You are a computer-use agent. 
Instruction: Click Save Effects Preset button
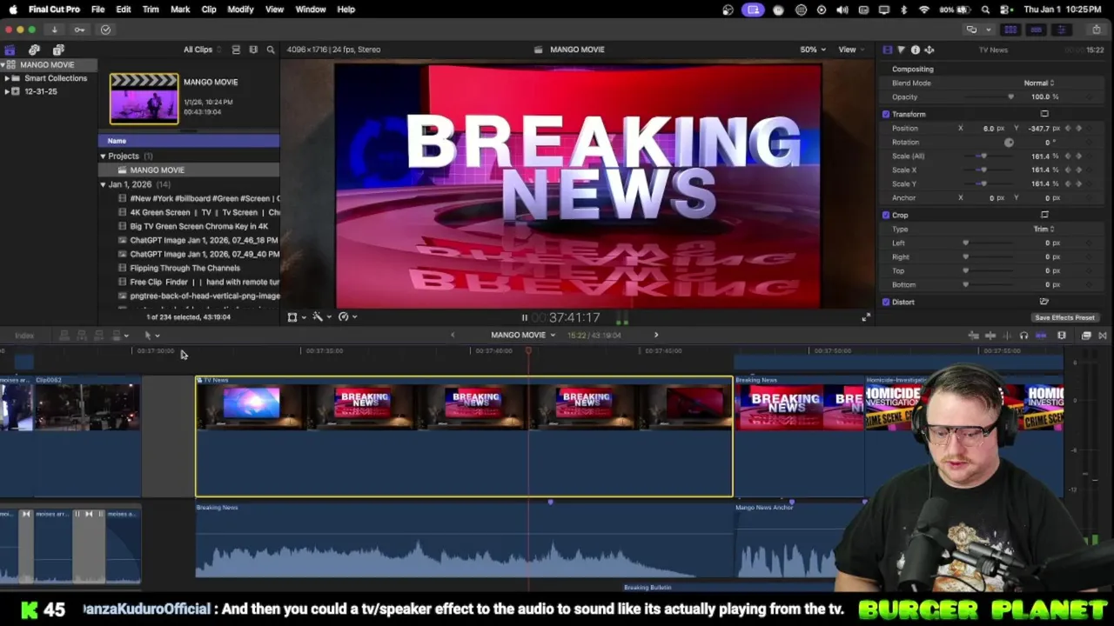point(1064,317)
